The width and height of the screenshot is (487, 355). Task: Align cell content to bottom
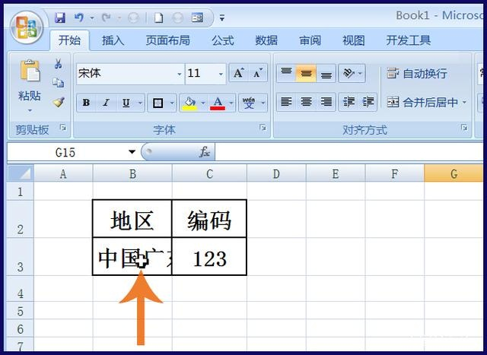326,73
